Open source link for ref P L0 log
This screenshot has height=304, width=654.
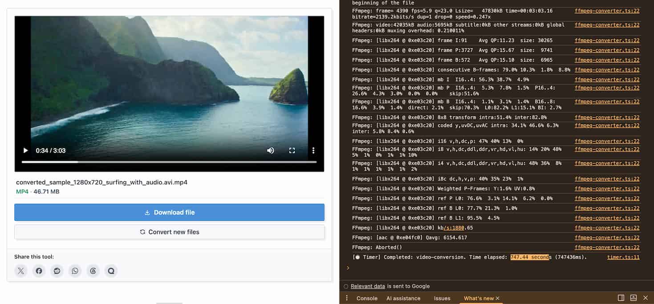(607, 199)
